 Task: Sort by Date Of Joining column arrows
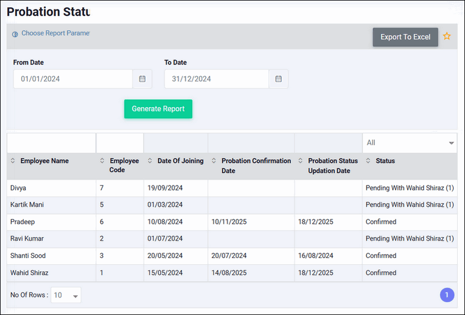(x=150, y=161)
